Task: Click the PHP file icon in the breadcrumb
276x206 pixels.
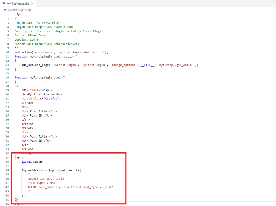Action: tap(5, 10)
